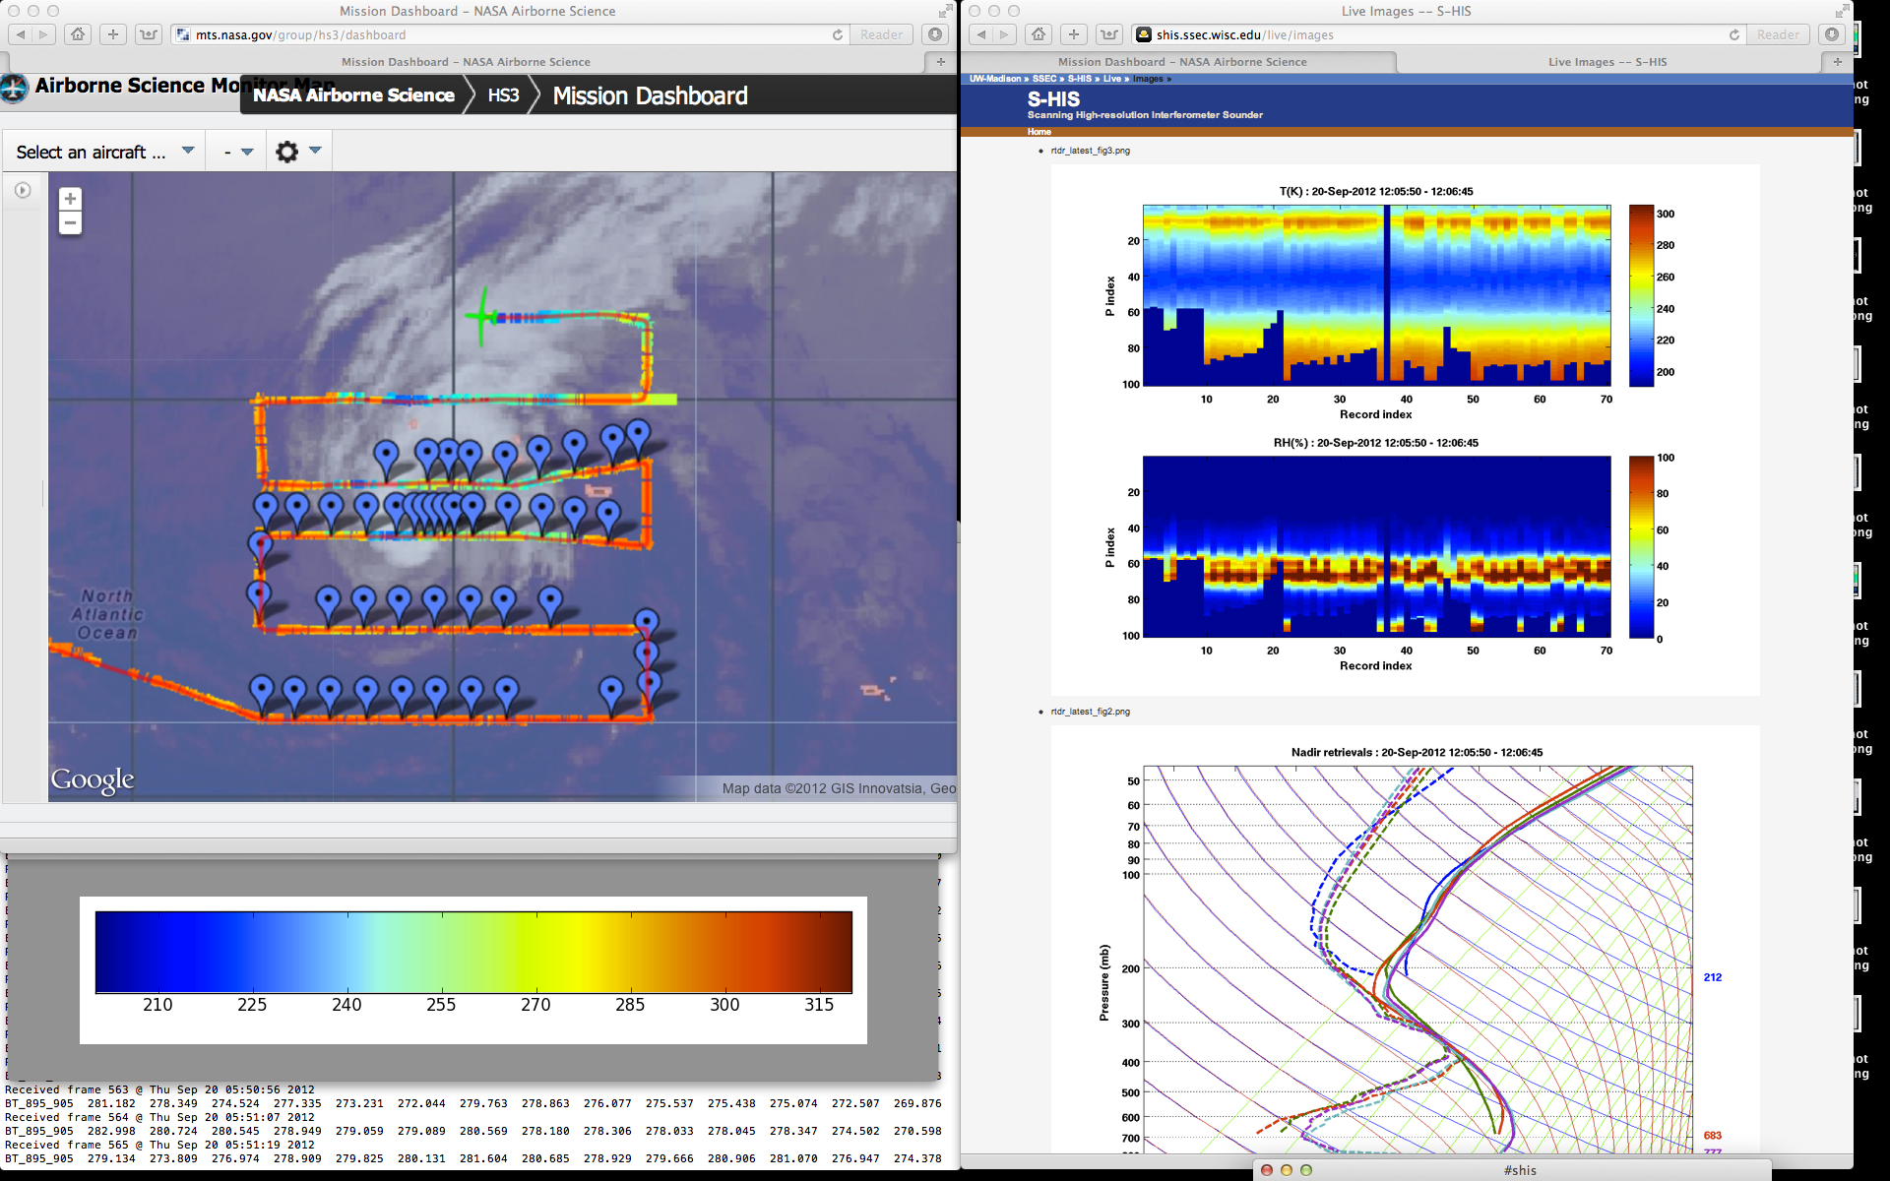
Task: Switch to Live Images -- S-HIS tab
Action: [1606, 62]
